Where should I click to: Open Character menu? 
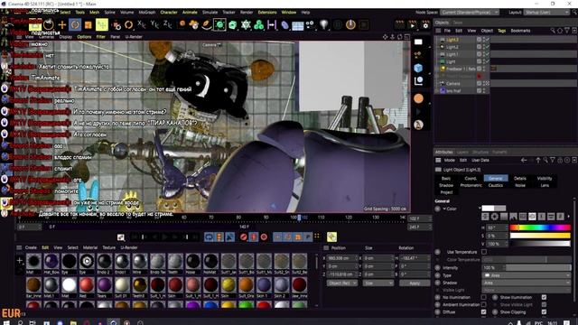169,12
